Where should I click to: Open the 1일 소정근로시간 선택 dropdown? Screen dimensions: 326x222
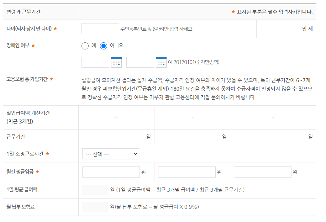(111, 154)
